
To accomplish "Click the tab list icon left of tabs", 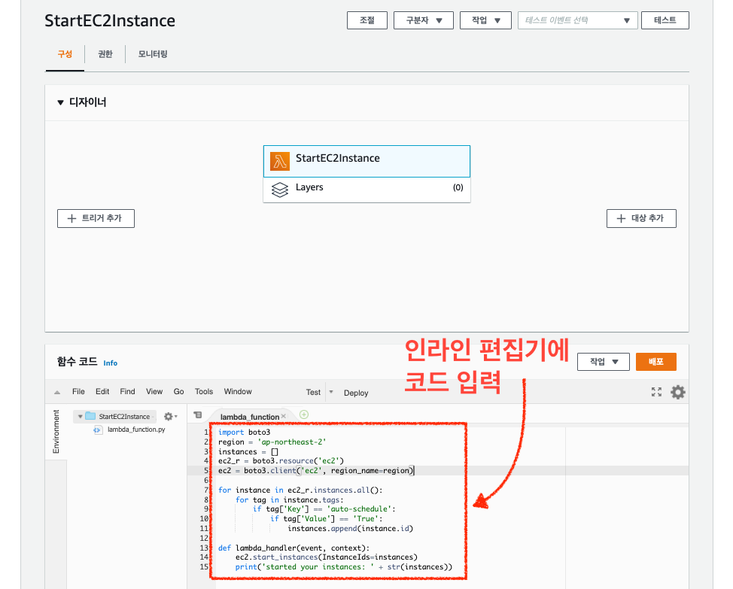I will (198, 414).
